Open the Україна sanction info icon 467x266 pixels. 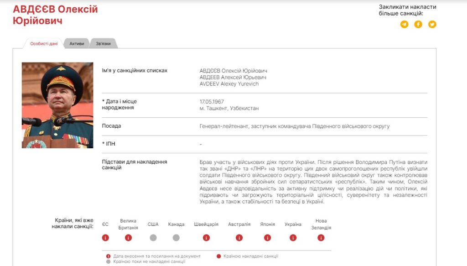(293, 238)
